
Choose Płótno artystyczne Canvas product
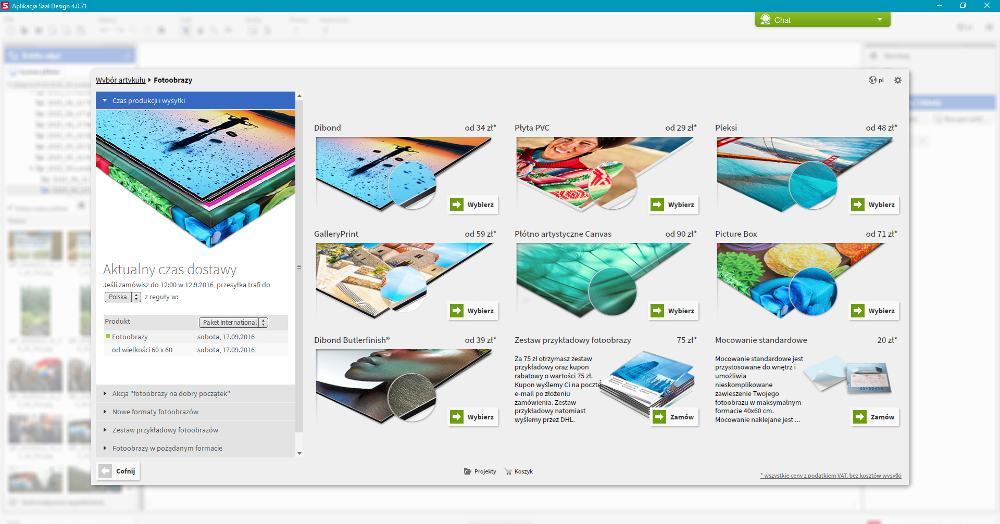(673, 311)
